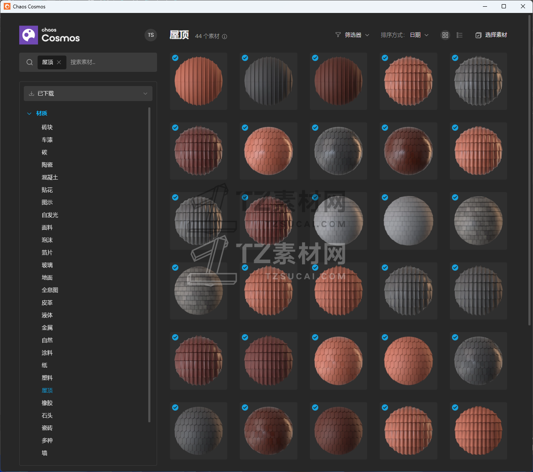
Task: Select the 纸 category
Action: point(45,365)
